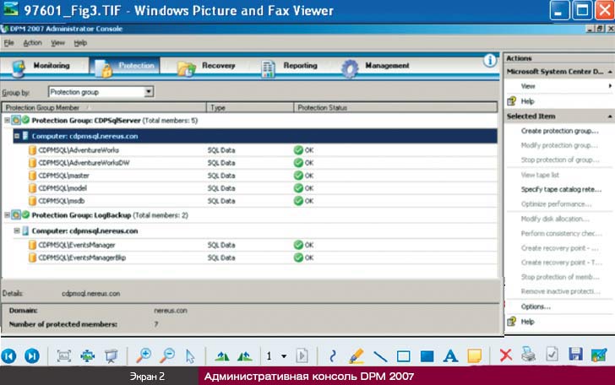Image resolution: width=615 pixels, height=385 pixels.
Task: Click the Save floppy disk icon
Action: (x=576, y=355)
